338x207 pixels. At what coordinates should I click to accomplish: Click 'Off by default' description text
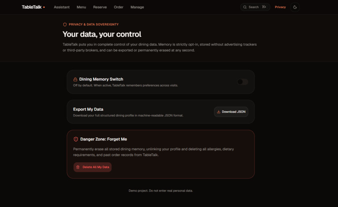[125, 85]
